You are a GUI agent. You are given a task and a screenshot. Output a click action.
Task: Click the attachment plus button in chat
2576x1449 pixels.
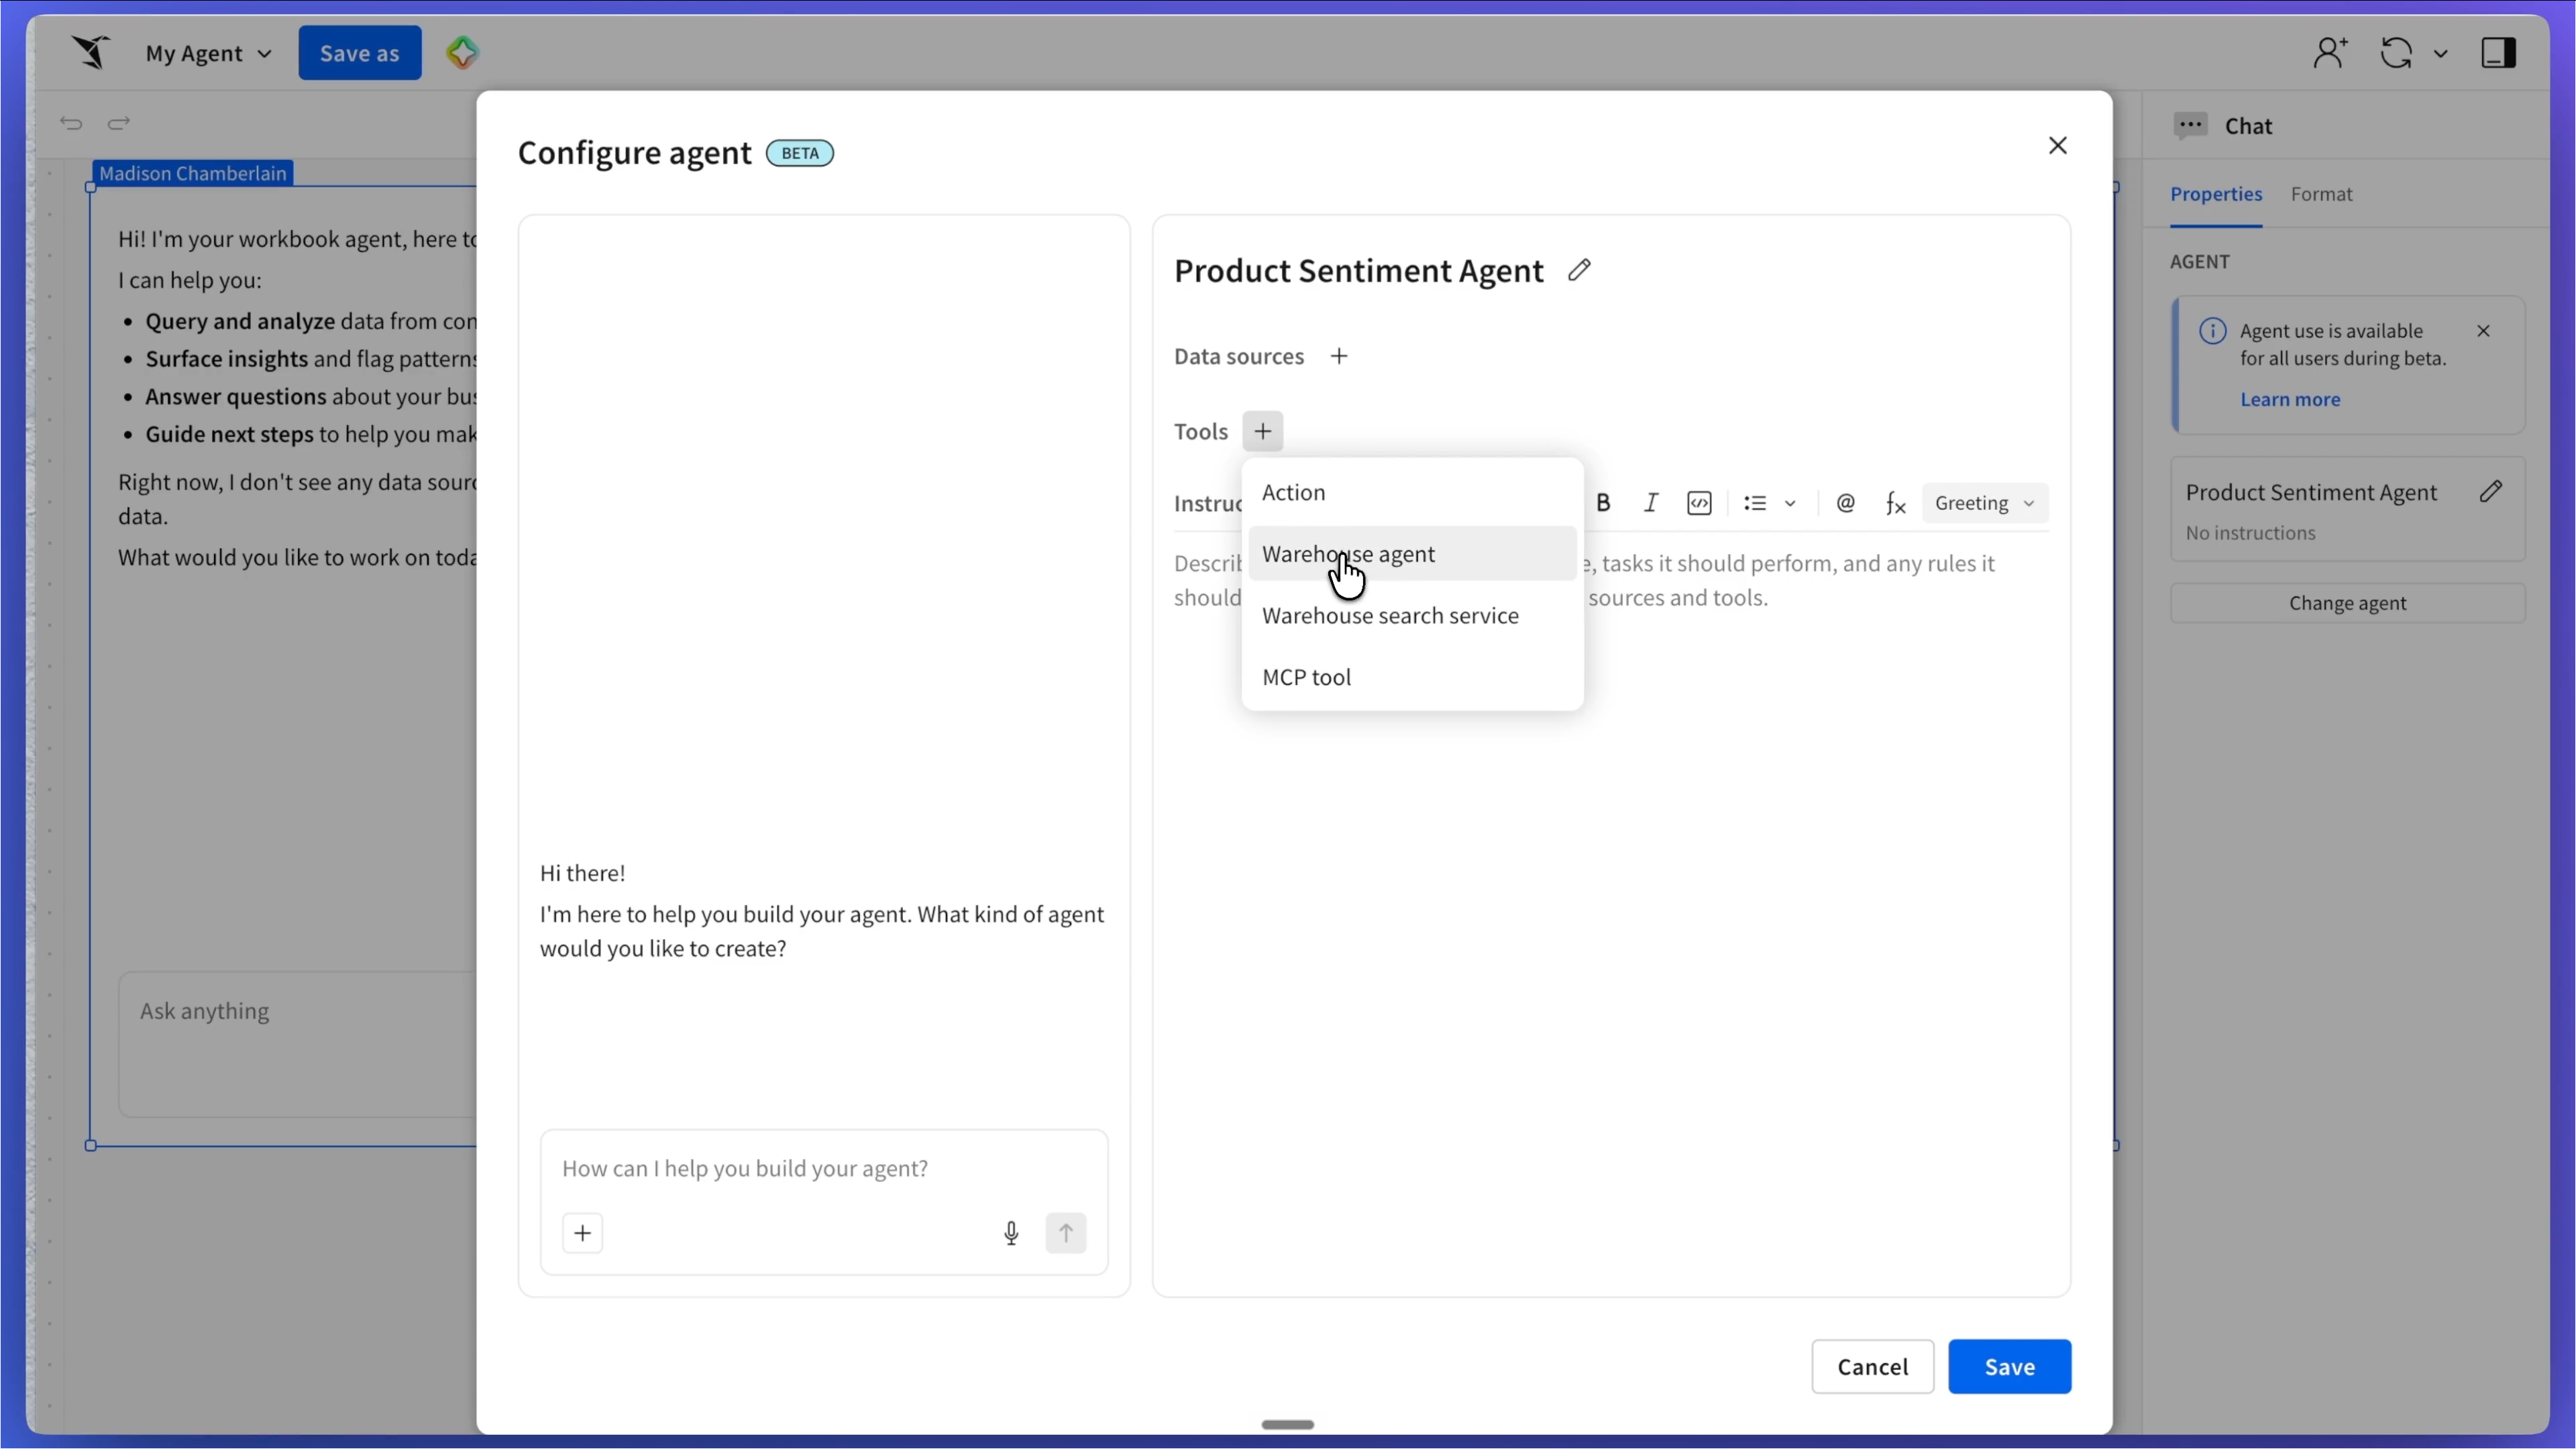pos(583,1233)
